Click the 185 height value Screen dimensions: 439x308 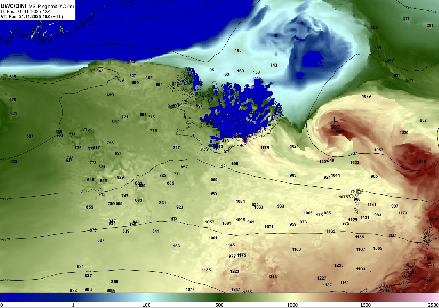(x=238, y=50)
